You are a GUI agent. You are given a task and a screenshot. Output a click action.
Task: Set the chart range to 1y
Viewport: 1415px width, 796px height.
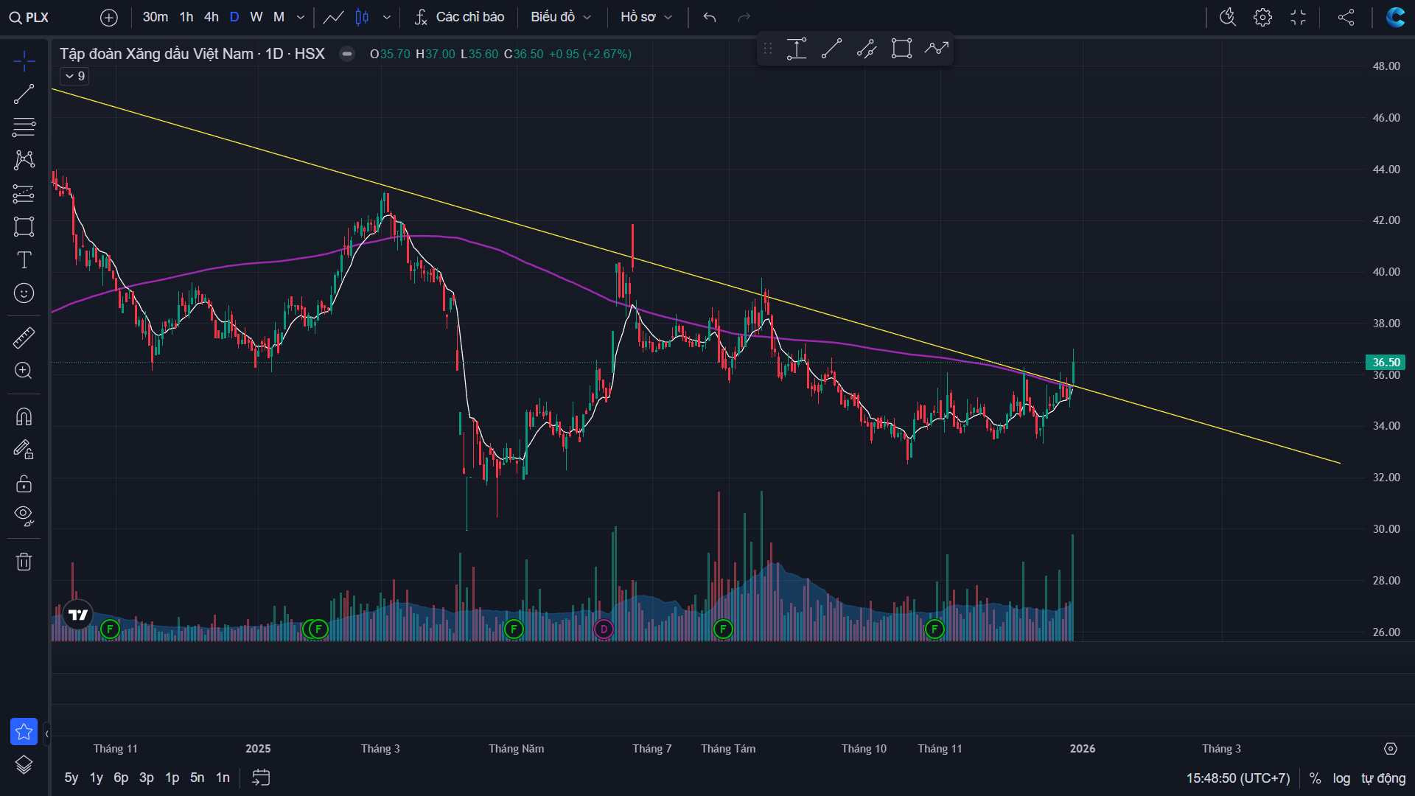(x=96, y=778)
